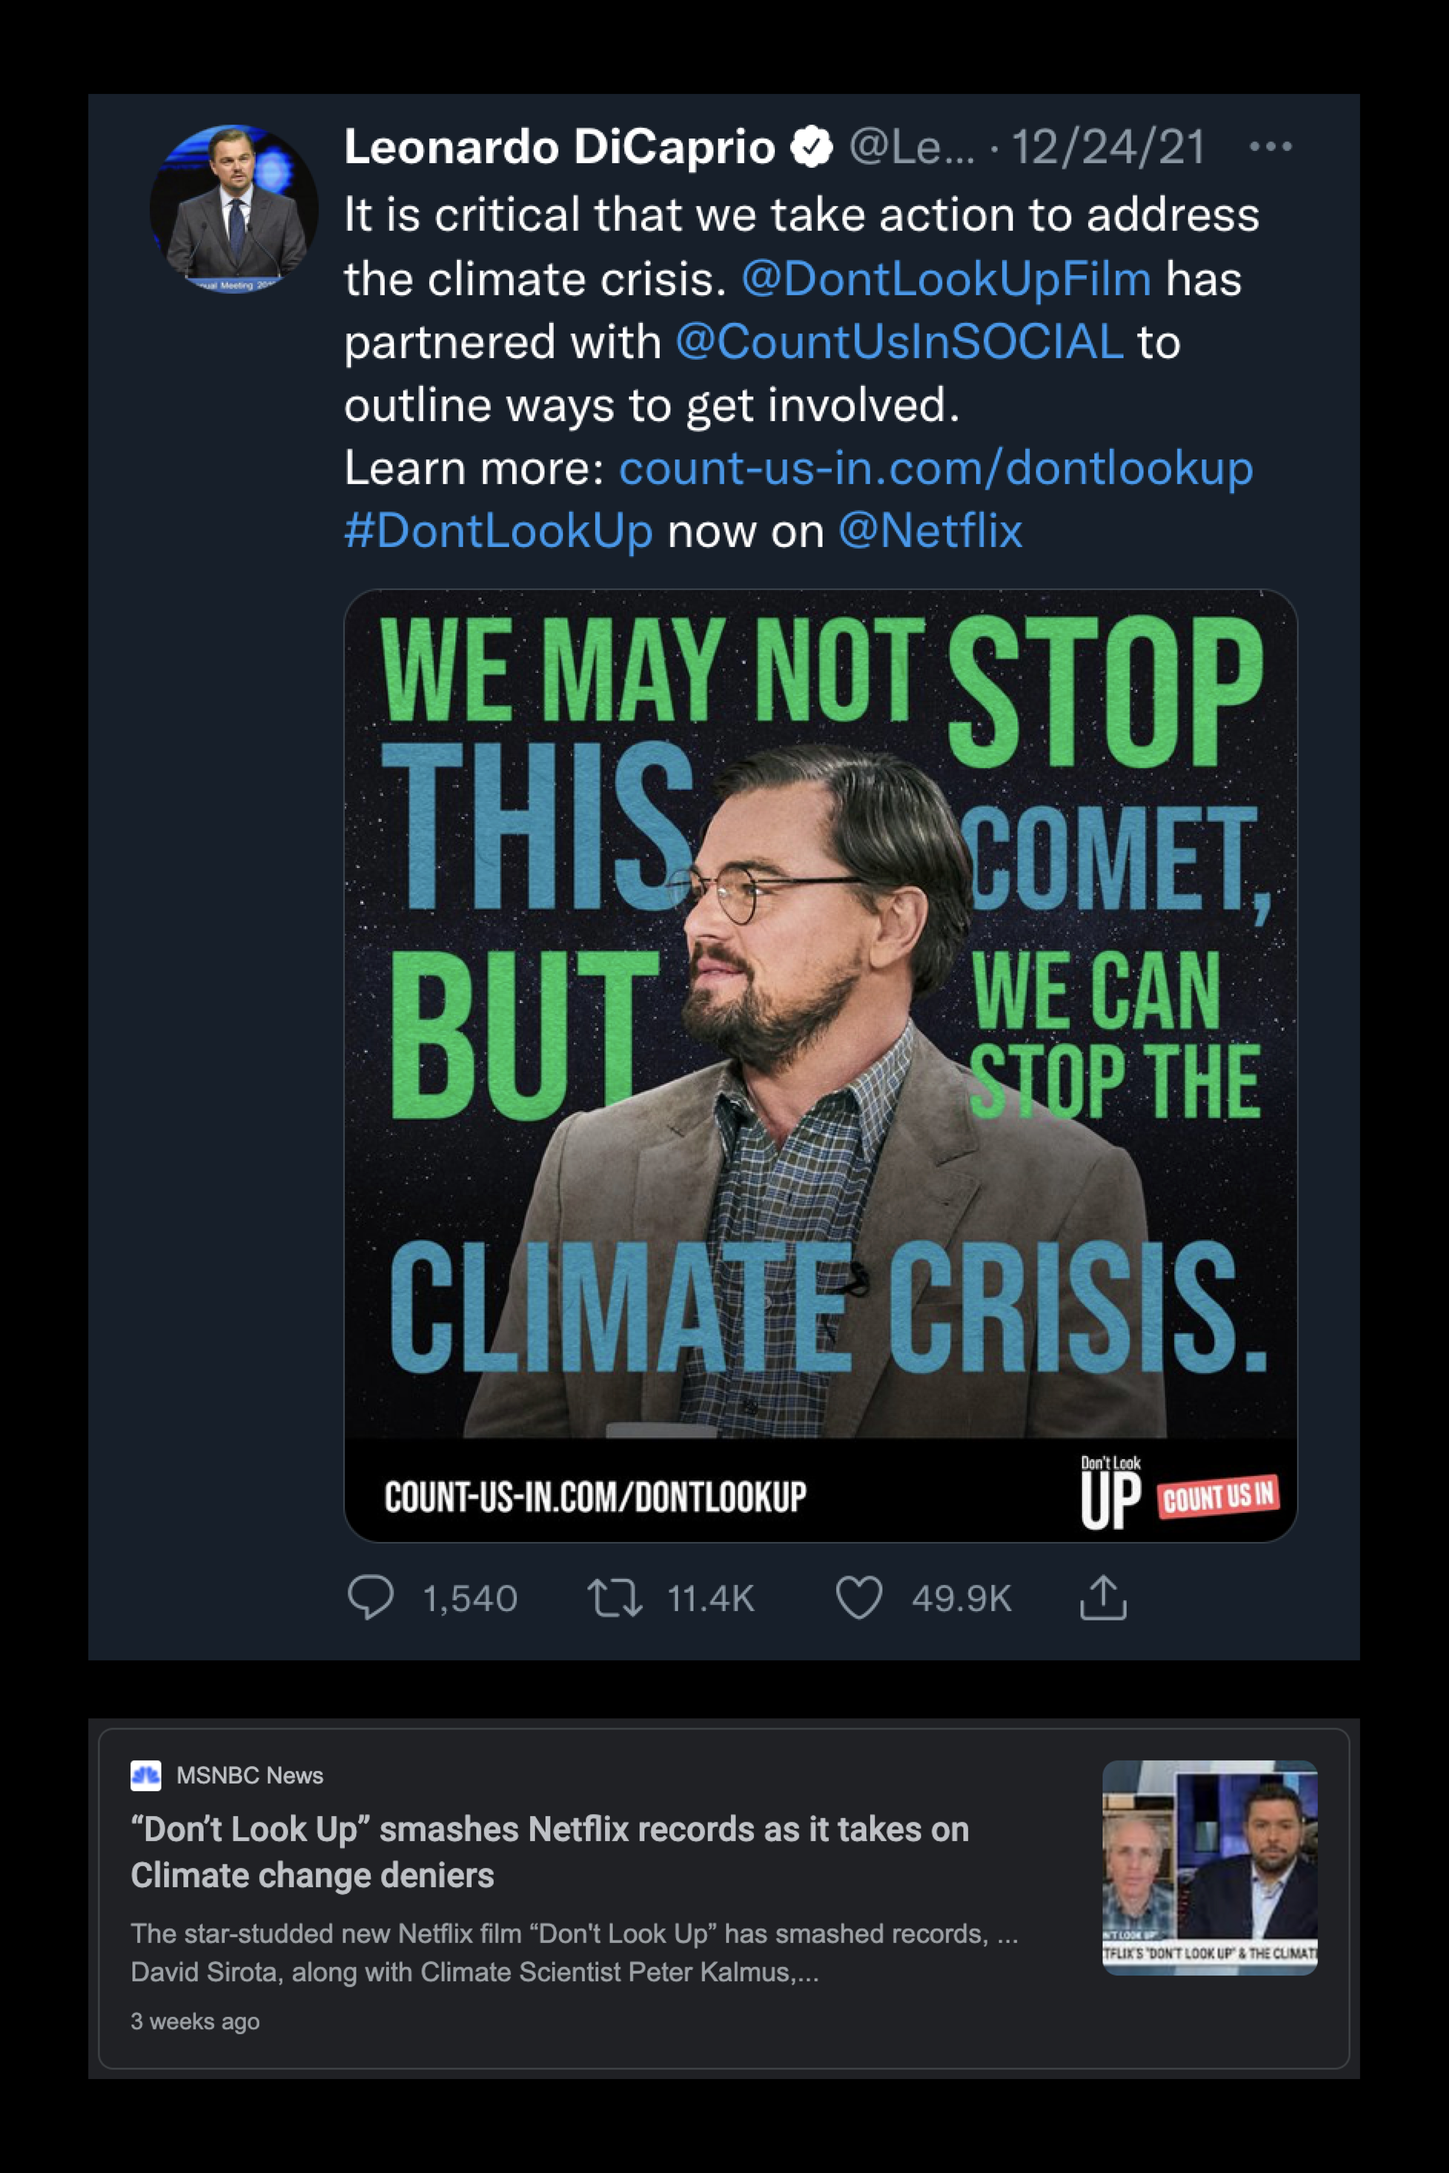Open the @CountUsInSOCIAL mention
Image resolution: width=1449 pixels, height=2173 pixels.
[x=899, y=342]
